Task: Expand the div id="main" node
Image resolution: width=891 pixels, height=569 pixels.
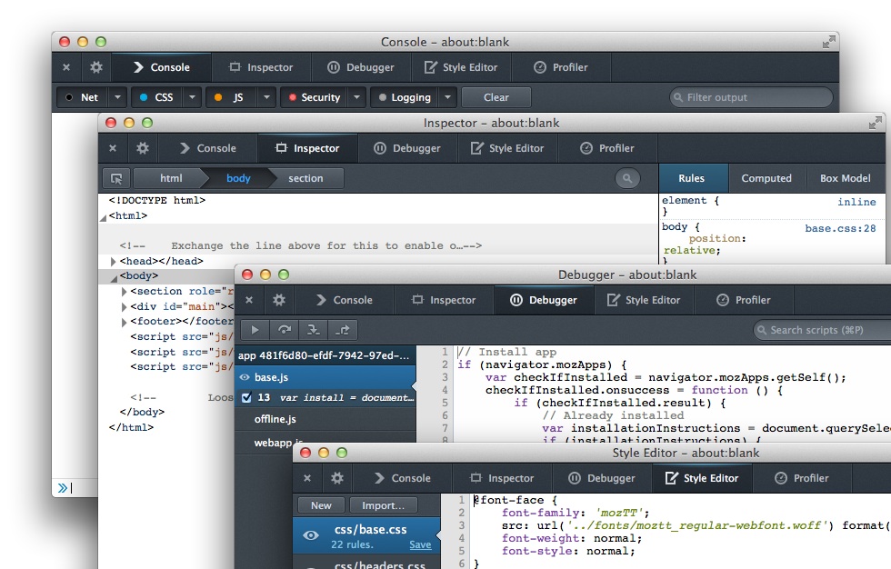Action: click(x=124, y=306)
